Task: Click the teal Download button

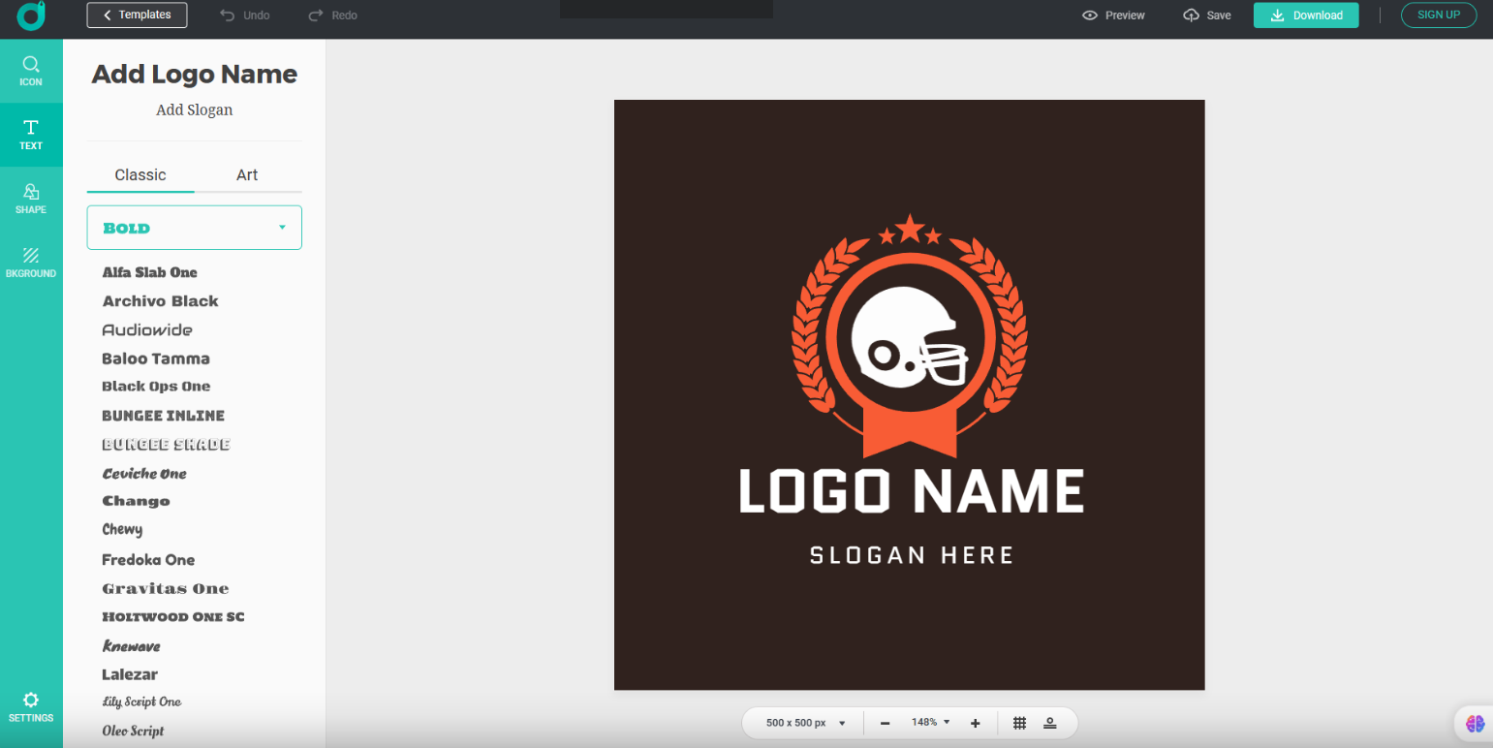Action: 1306,15
